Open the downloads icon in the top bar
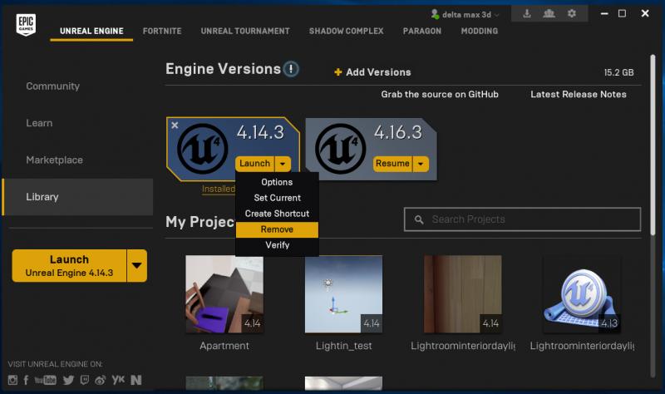The image size is (665, 394). (527, 13)
